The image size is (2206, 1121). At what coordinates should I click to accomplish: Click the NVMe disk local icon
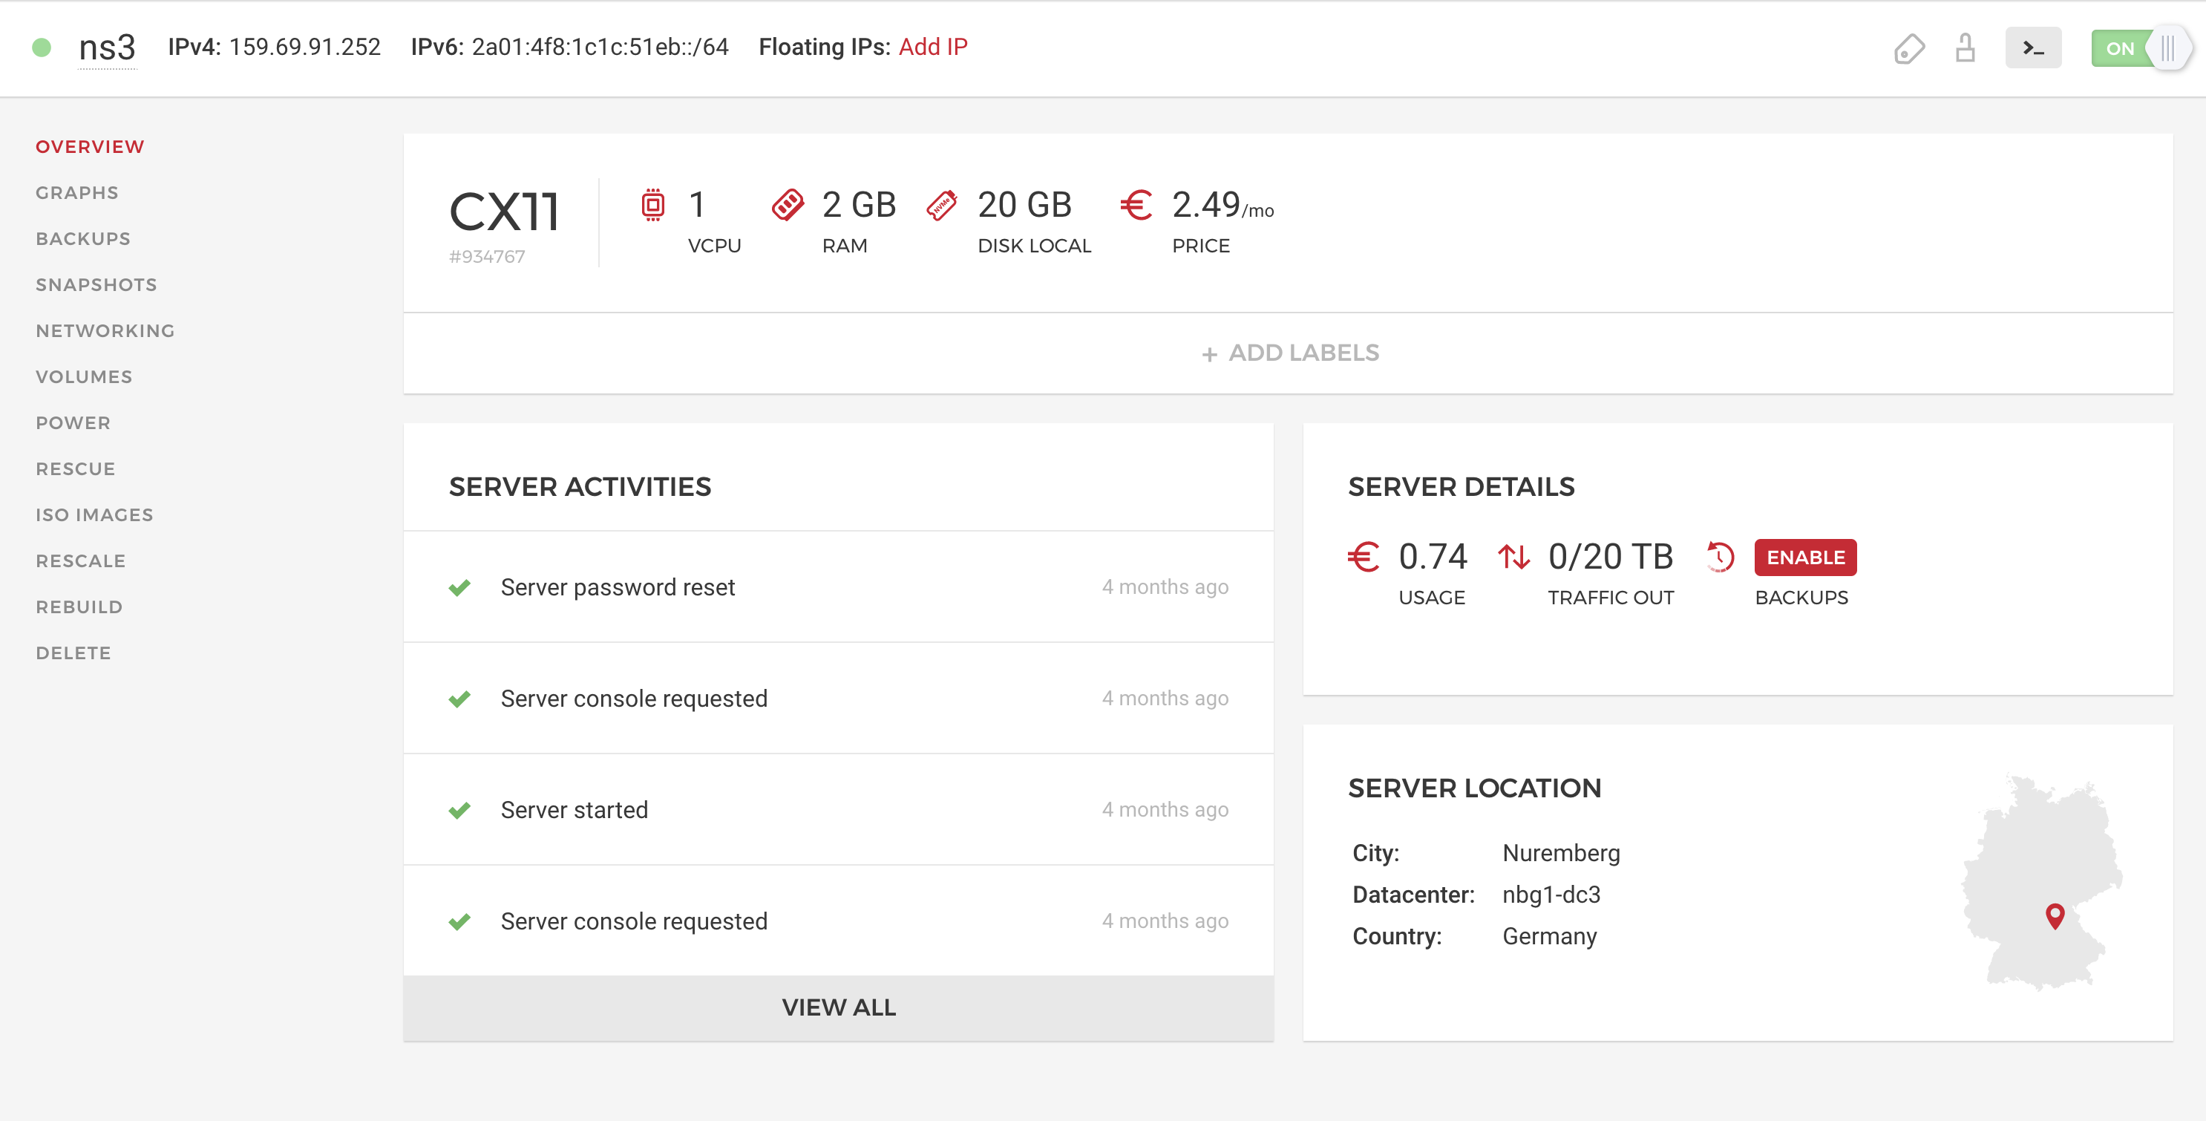tap(941, 206)
